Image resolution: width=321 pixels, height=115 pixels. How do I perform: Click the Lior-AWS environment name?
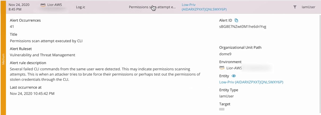coord(234,68)
